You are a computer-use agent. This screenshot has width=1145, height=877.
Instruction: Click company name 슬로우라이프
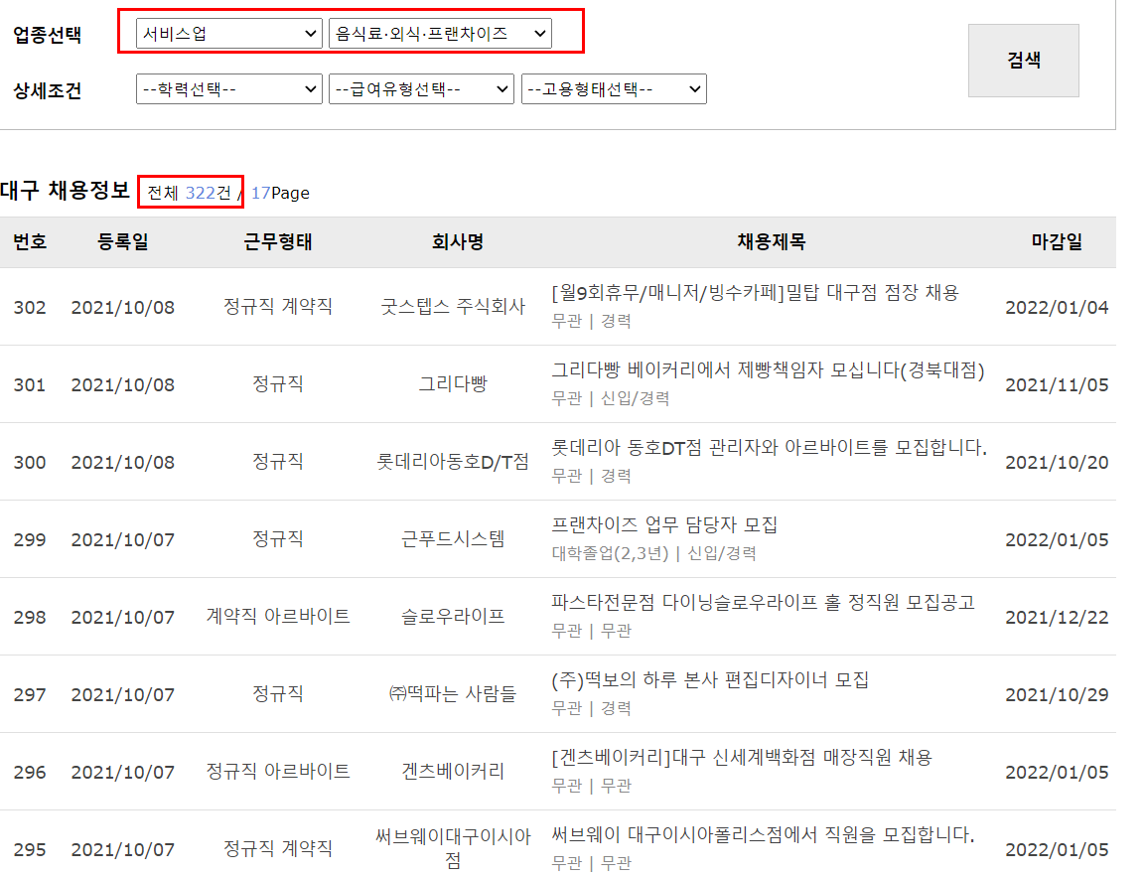[x=453, y=617]
